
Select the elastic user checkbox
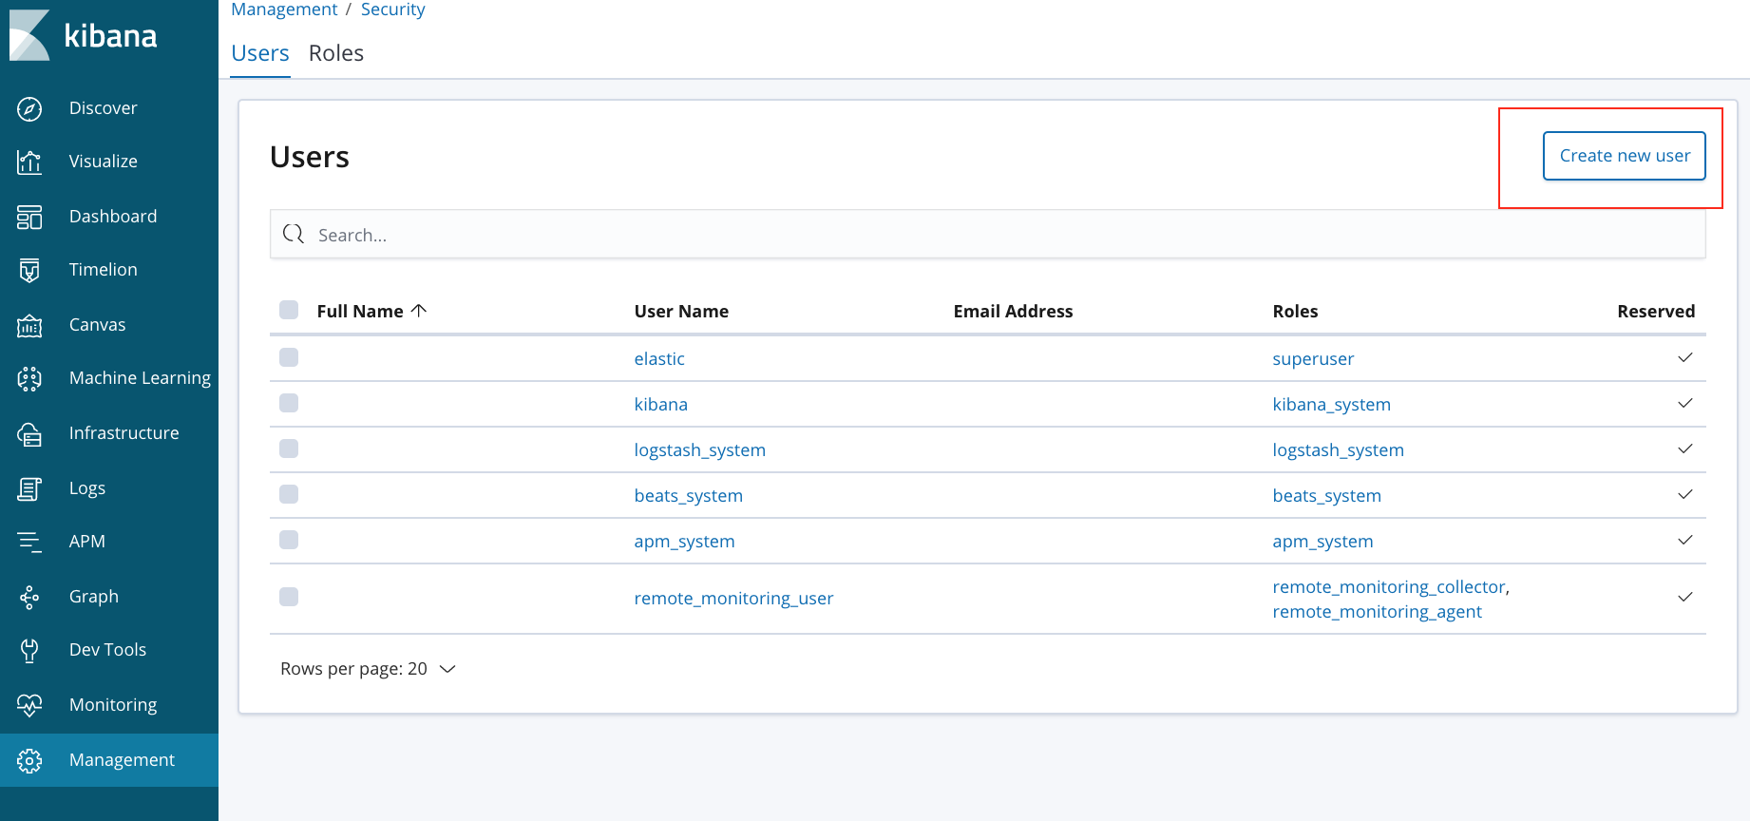289,357
